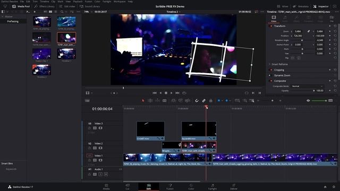Go to the Color page tab
Viewport: 340px width, 191px height.
(x=191, y=187)
